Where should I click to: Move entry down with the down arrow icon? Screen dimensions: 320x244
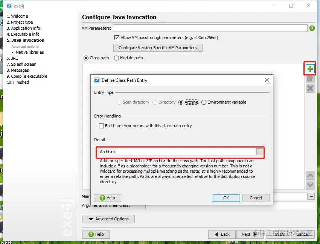[x=310, y=185]
